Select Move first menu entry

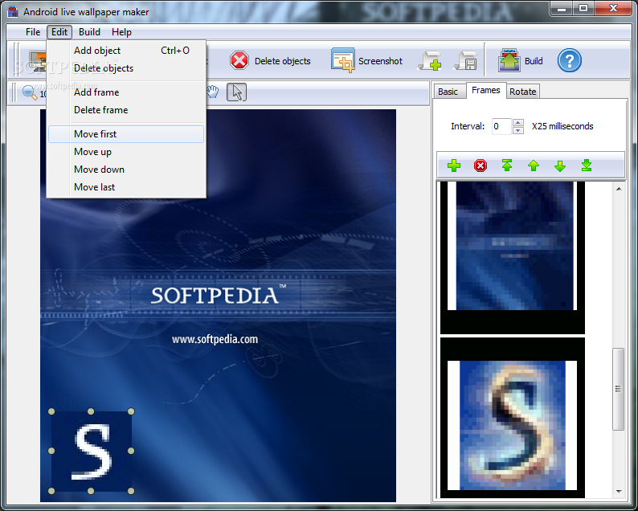click(x=126, y=134)
